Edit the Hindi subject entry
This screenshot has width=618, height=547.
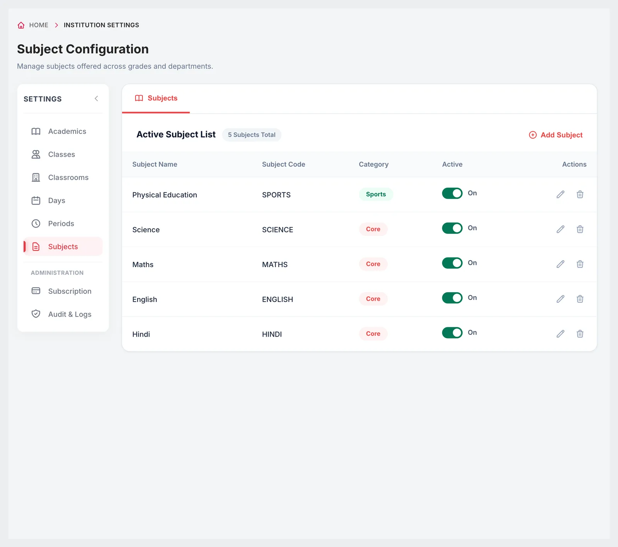click(560, 334)
